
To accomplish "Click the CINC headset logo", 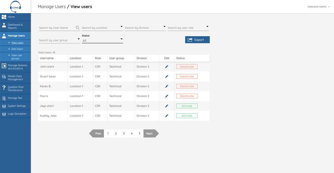I will 15,7.
